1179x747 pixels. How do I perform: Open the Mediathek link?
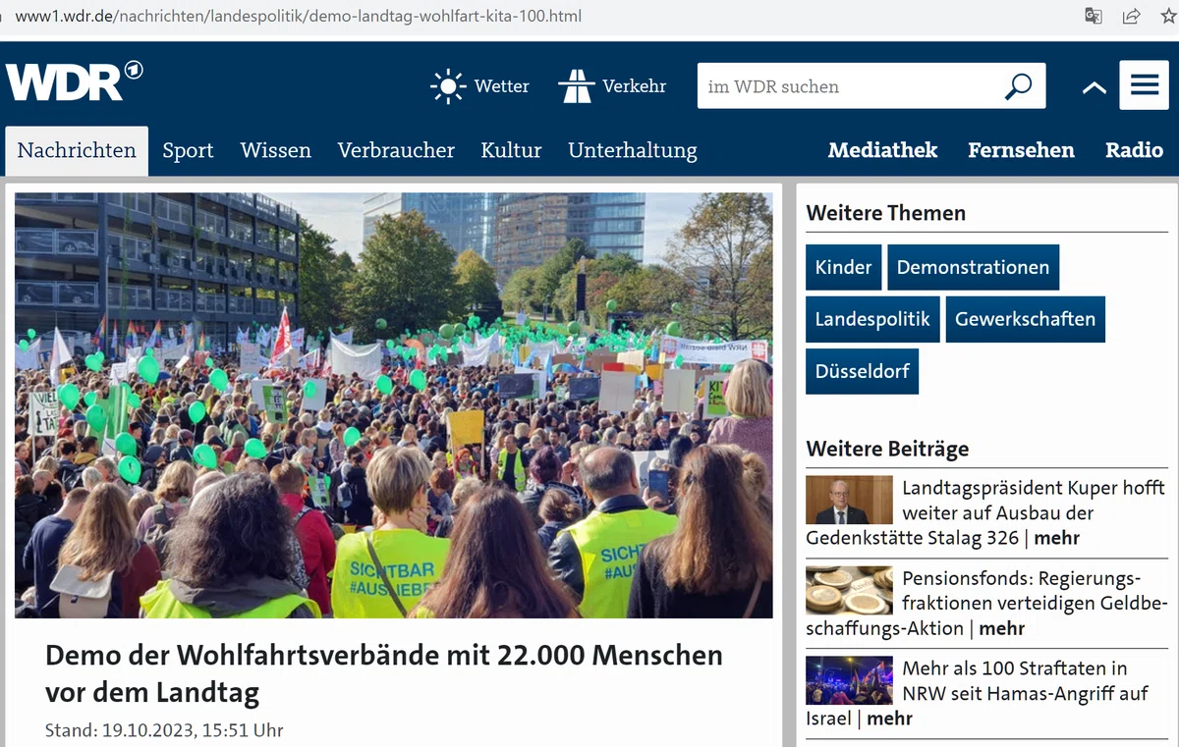tap(882, 150)
